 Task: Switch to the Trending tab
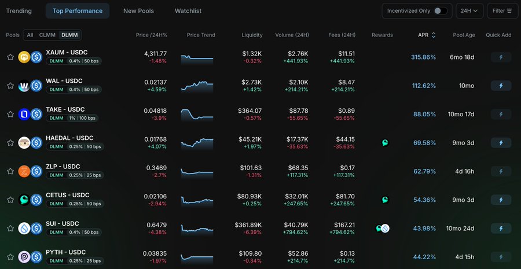click(19, 11)
